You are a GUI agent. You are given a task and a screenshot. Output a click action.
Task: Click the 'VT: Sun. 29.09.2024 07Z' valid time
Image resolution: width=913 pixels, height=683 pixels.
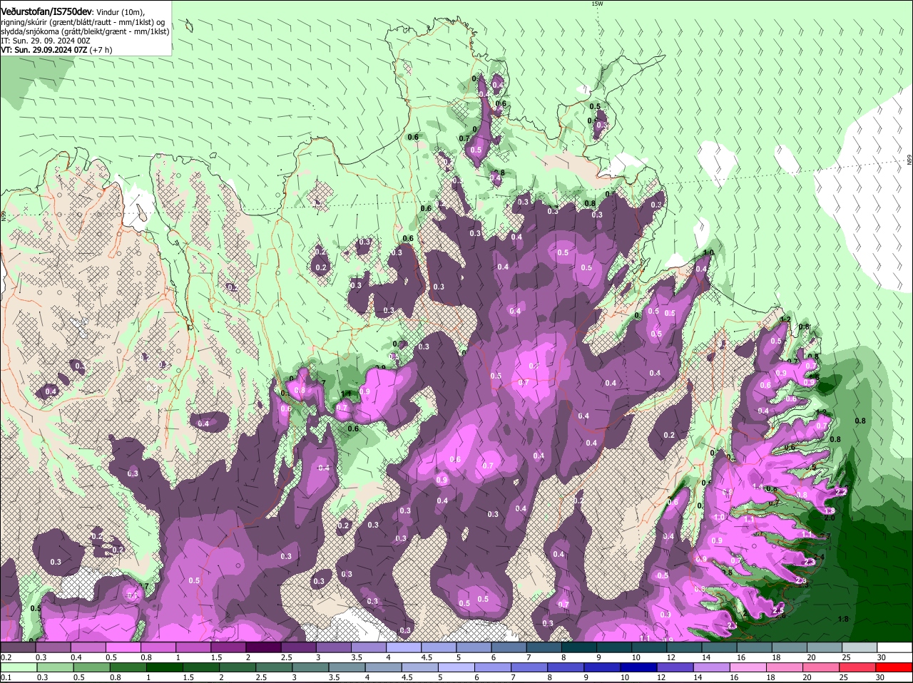click(44, 50)
